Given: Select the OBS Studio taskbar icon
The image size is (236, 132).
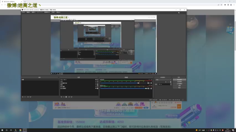Looking at the screenshot, I should pos(25,130).
